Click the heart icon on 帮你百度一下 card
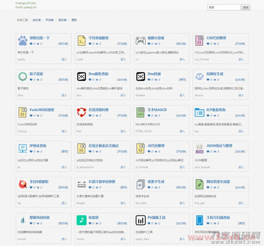The width and height of the screenshot is (264, 246). (x=31, y=44)
